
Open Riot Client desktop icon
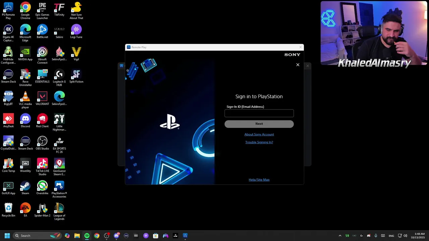coord(42,121)
